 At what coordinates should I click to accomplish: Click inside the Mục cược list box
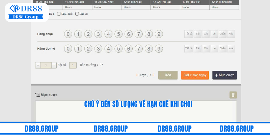click(x=136, y=112)
